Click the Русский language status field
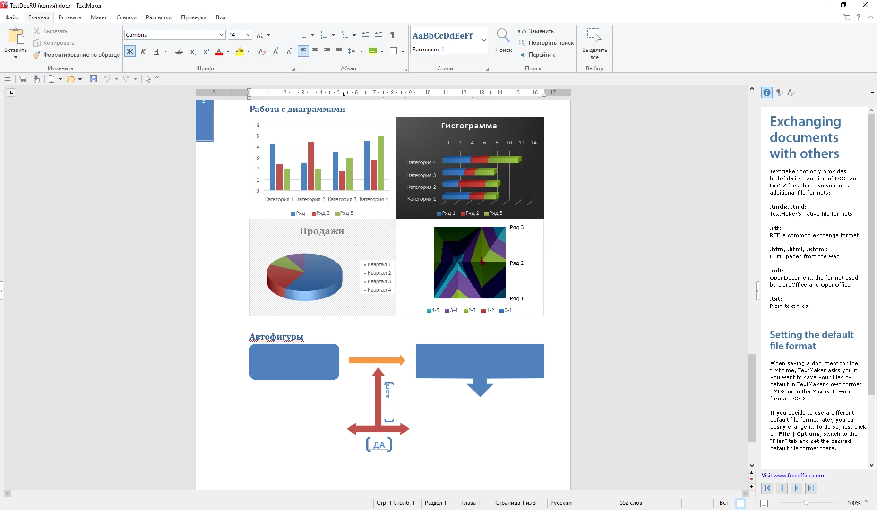Screen dimensions: 877x510 (561, 503)
